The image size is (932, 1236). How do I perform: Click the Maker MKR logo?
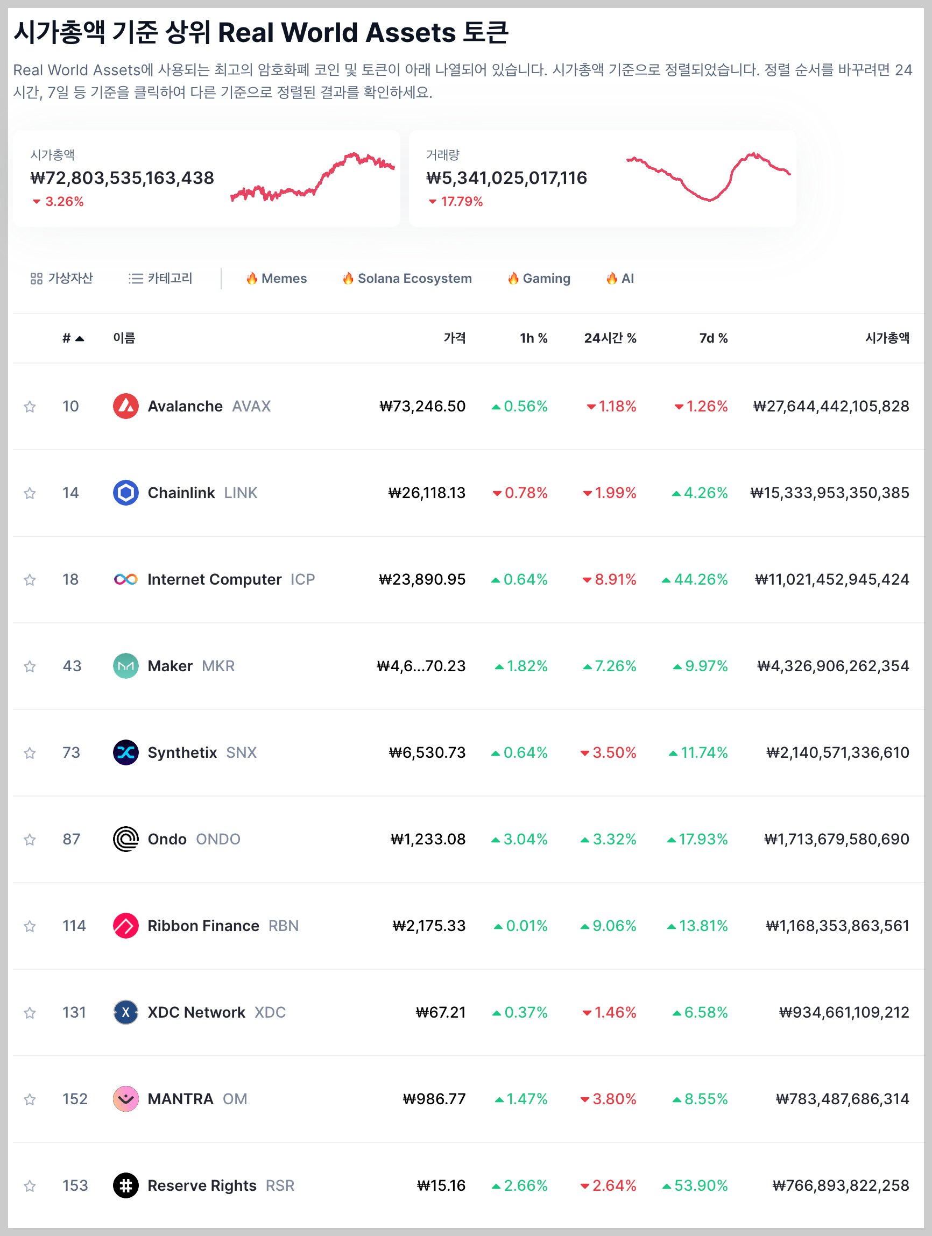pyautogui.click(x=126, y=666)
